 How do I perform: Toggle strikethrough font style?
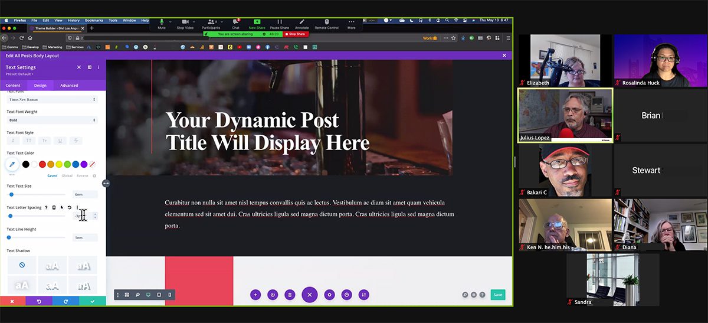tap(76, 141)
